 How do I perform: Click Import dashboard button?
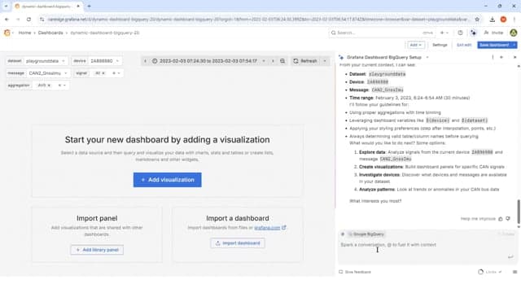tap(237, 243)
